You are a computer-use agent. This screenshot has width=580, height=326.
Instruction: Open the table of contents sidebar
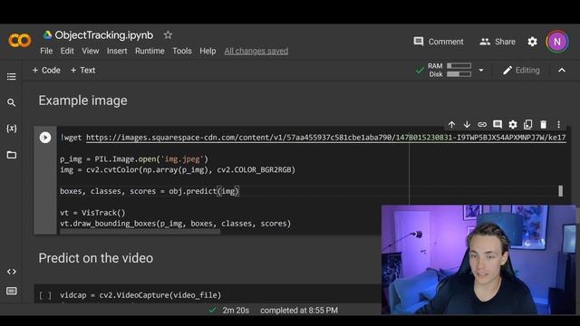(x=12, y=76)
